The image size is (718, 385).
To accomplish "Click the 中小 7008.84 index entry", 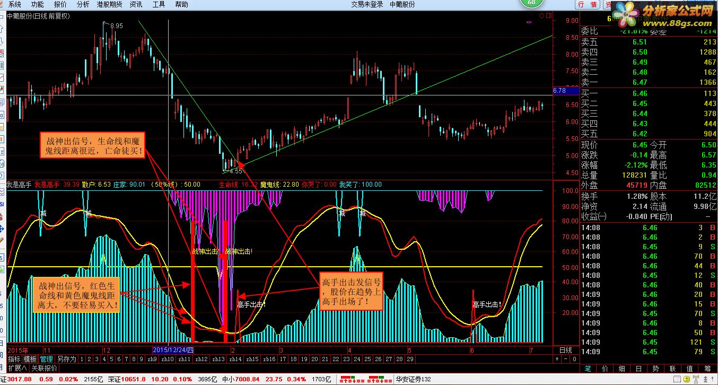I will click(240, 379).
